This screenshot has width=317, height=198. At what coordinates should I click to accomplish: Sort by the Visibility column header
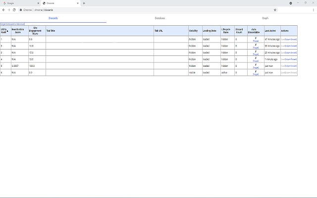[x=195, y=31]
